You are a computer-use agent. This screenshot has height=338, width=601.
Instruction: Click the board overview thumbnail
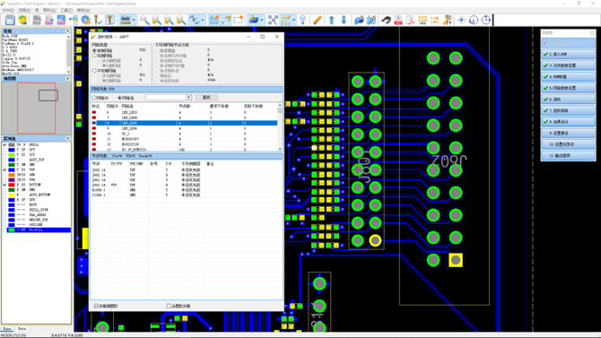pos(37,108)
